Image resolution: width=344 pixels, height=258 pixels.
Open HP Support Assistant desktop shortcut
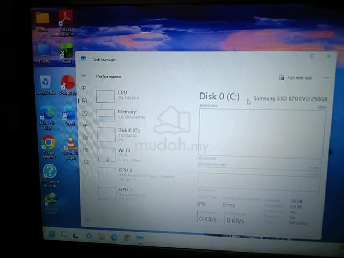50,176
